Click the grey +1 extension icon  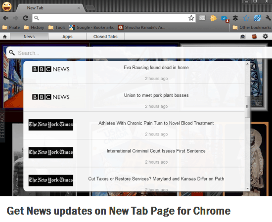click(202, 18)
